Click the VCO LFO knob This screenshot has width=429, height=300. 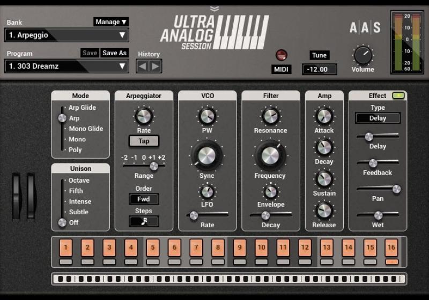pyautogui.click(x=207, y=192)
